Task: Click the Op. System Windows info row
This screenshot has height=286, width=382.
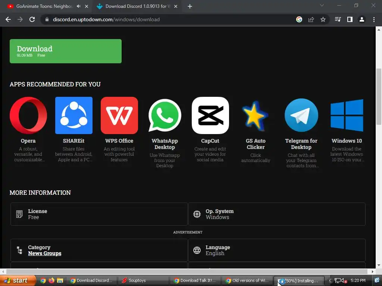Action: pyautogui.click(x=277, y=214)
